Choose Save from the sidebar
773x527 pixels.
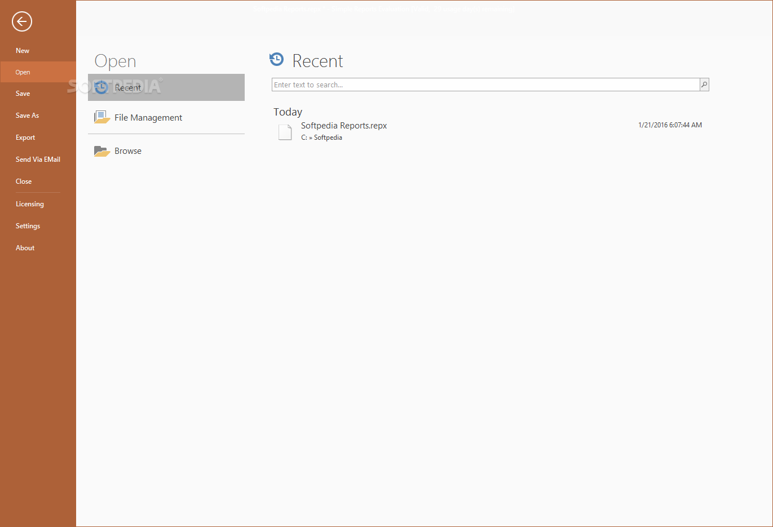38,94
